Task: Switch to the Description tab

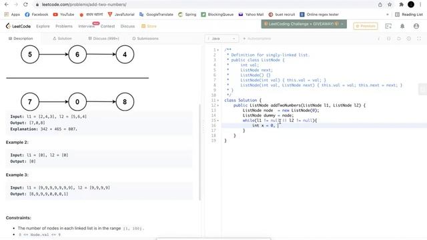Action: [21, 39]
